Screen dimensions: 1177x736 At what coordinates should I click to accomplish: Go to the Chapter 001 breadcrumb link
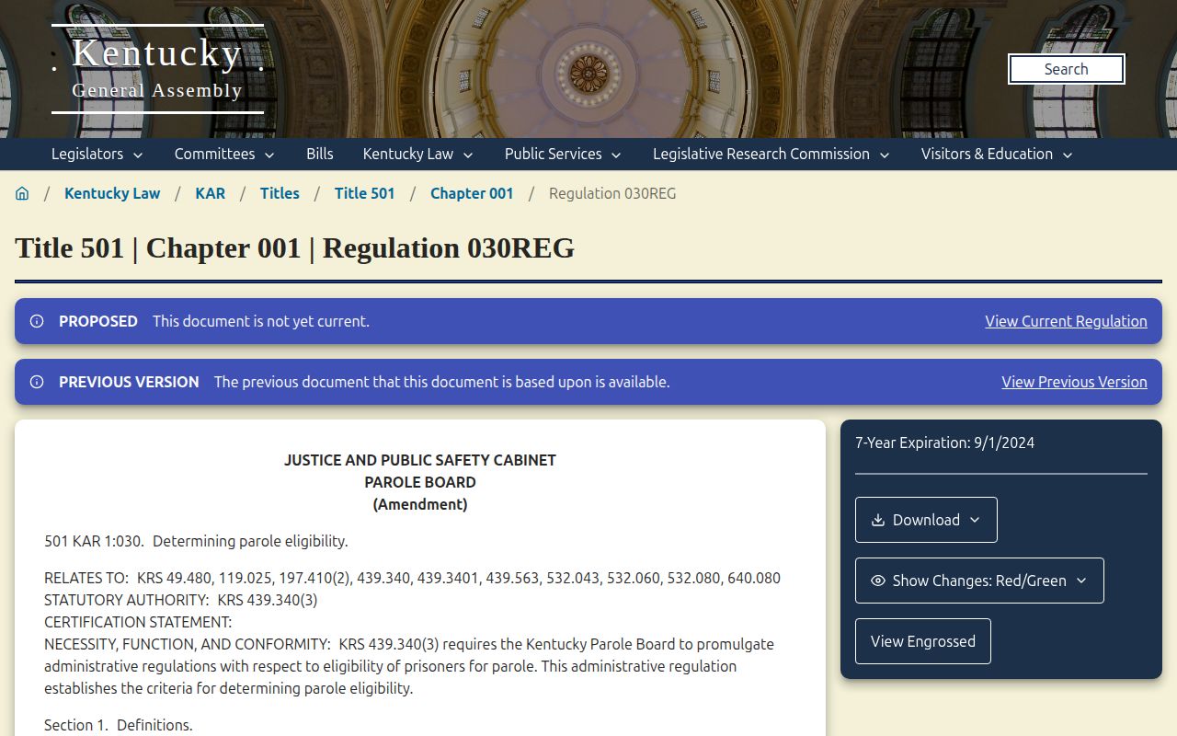[x=472, y=193]
